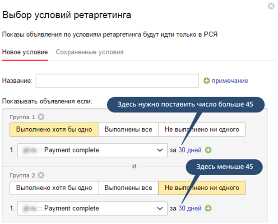Select 'Выполнено хотя бы одно' in Группа 1
This screenshot has width=278, height=224.
pos(54,130)
